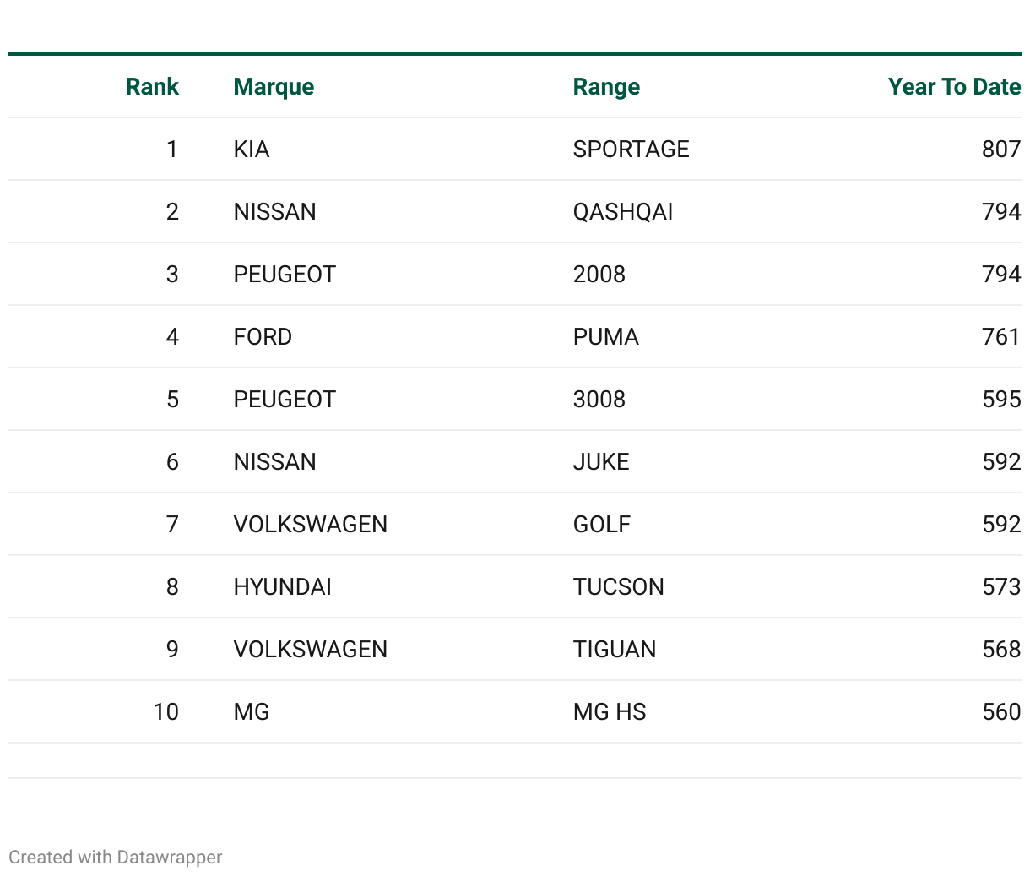This screenshot has height=877, width=1030.
Task: Click the PUMA range cell
Action: [605, 337]
